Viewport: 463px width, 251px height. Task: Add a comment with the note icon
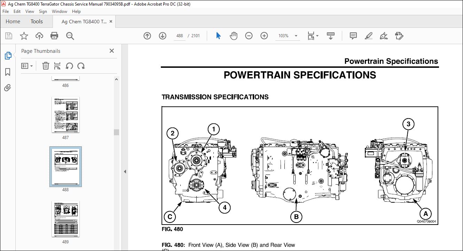353,36
